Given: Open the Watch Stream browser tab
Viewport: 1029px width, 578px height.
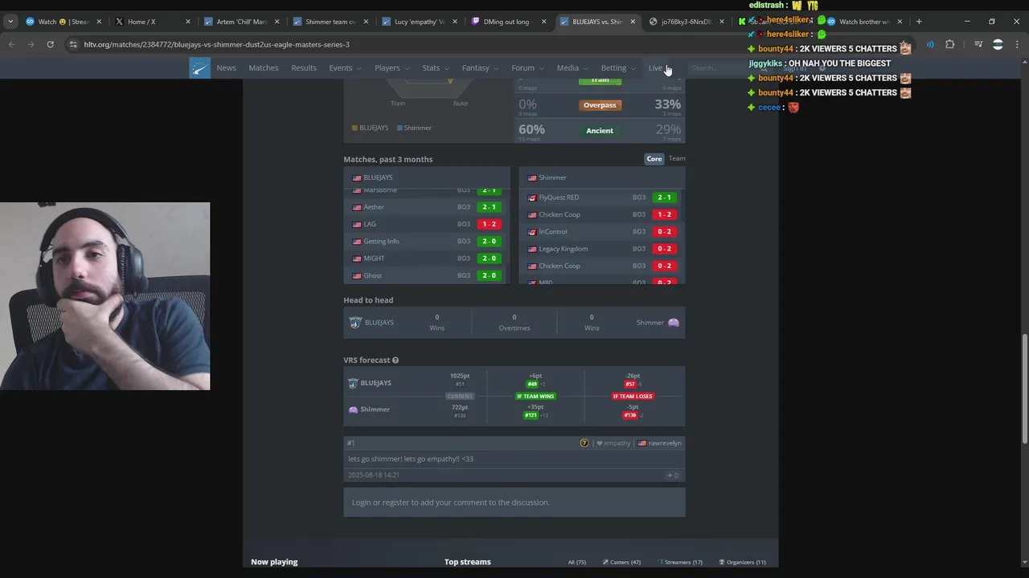Looking at the screenshot, I should point(63,22).
